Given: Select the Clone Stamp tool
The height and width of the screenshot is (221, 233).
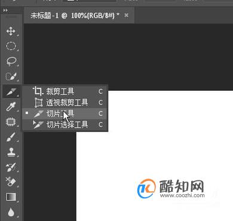Looking at the screenshot, I should coord(11,152).
